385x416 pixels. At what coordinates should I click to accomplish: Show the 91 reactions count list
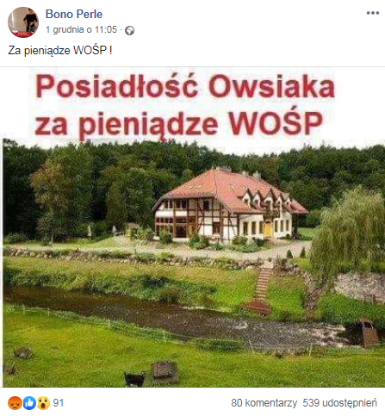pyautogui.click(x=59, y=403)
